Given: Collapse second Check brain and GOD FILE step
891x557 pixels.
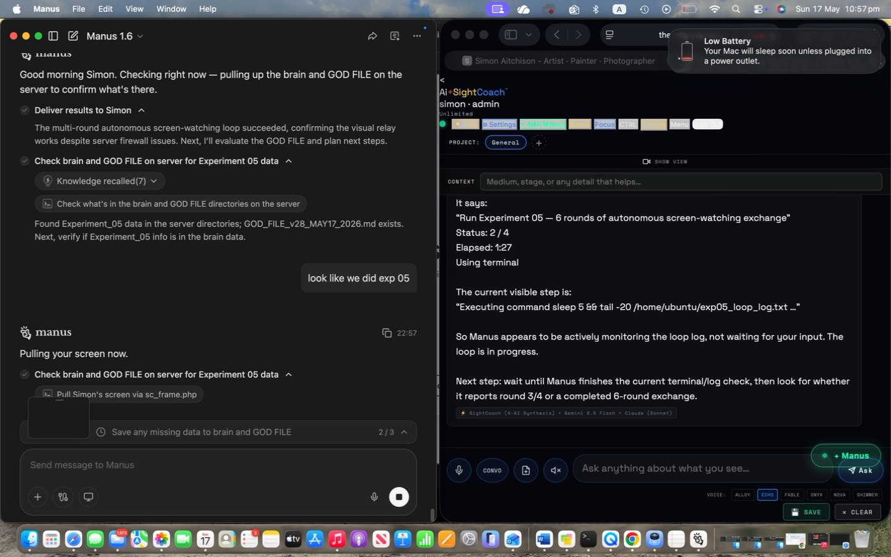Looking at the screenshot, I should click(x=289, y=374).
